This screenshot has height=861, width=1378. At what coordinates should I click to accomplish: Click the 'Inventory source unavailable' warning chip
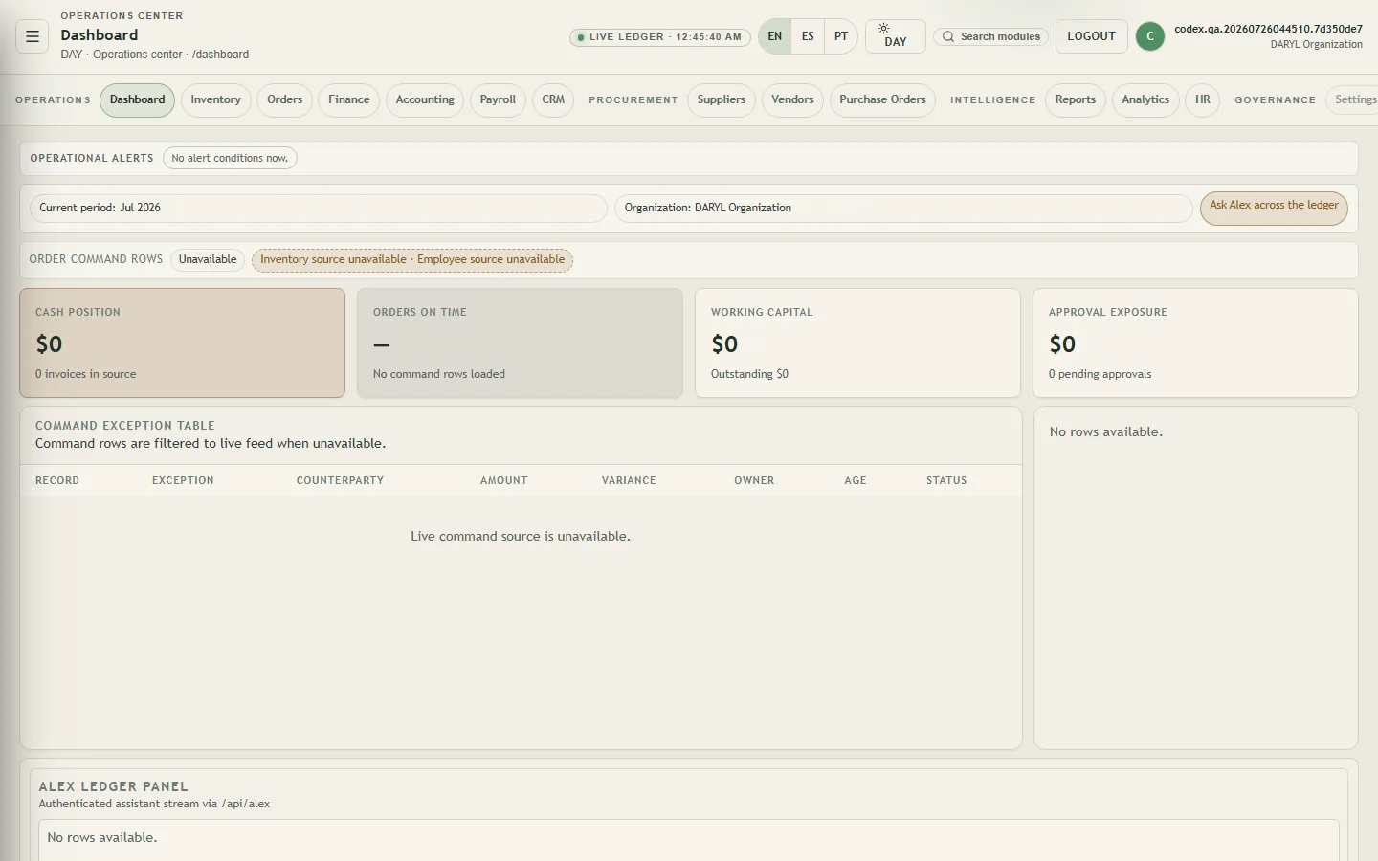412,259
